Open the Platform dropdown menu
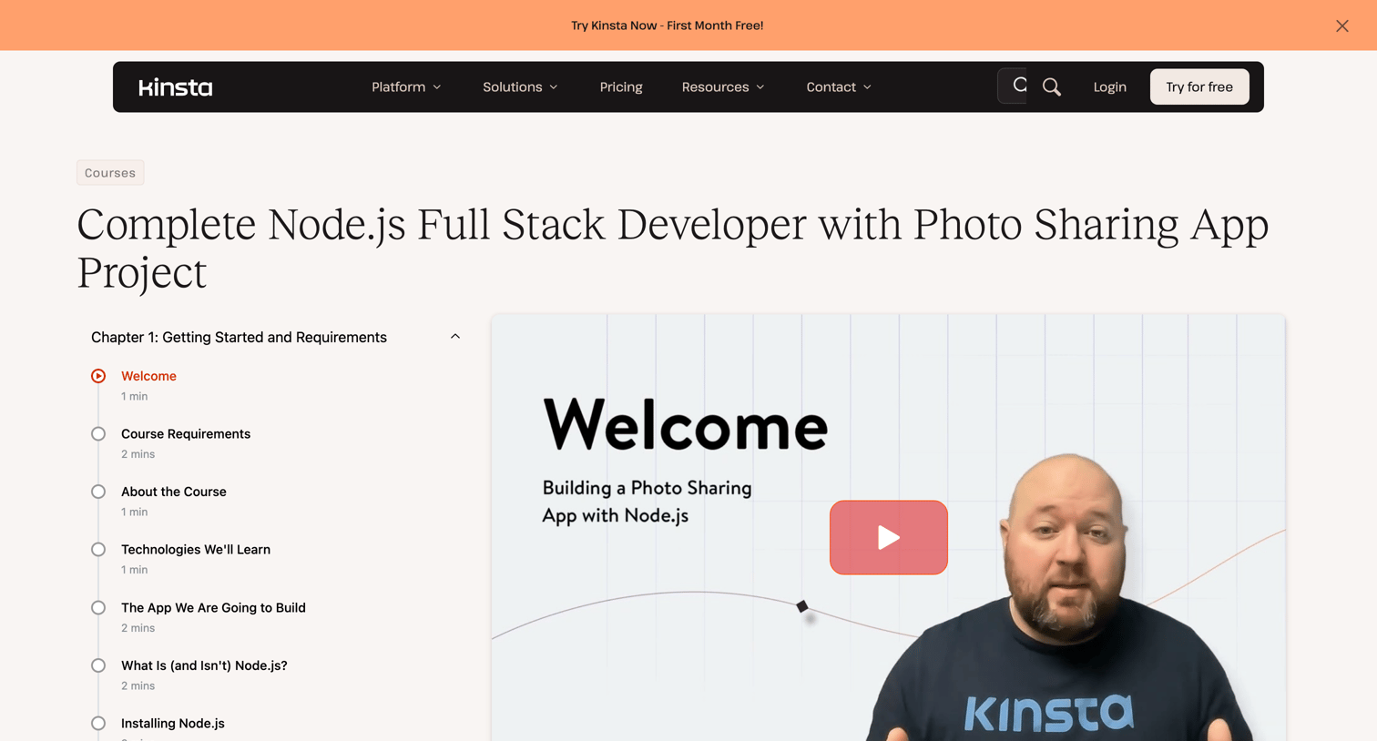The height and width of the screenshot is (741, 1377). point(406,86)
